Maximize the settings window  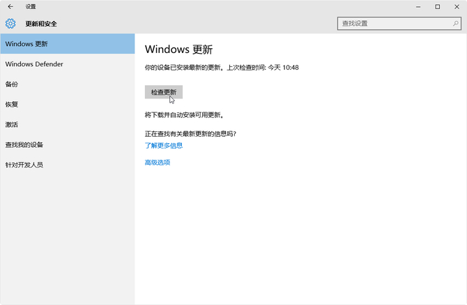(x=437, y=6)
